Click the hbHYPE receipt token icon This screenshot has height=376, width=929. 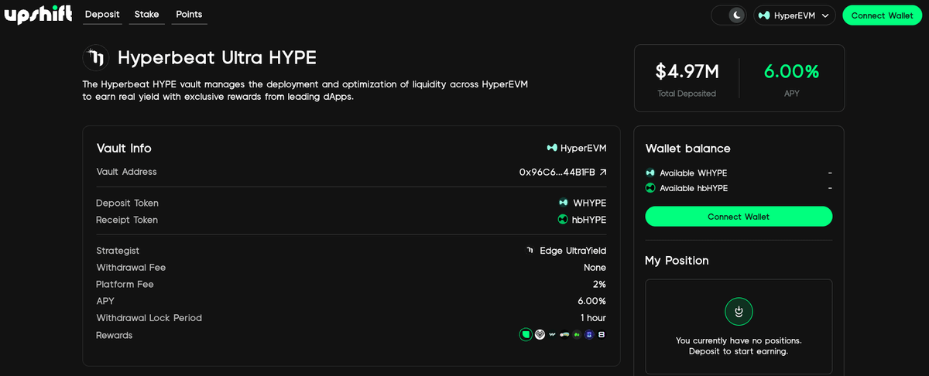coord(563,220)
